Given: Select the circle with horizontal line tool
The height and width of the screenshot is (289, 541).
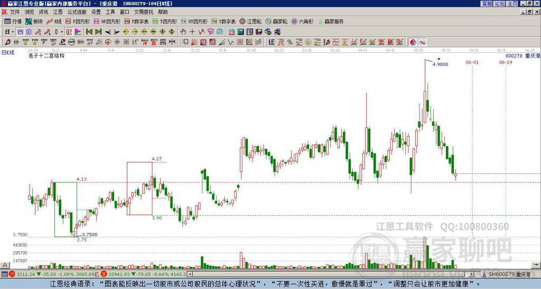Looking at the screenshot, I should pyautogui.click(x=72, y=42).
